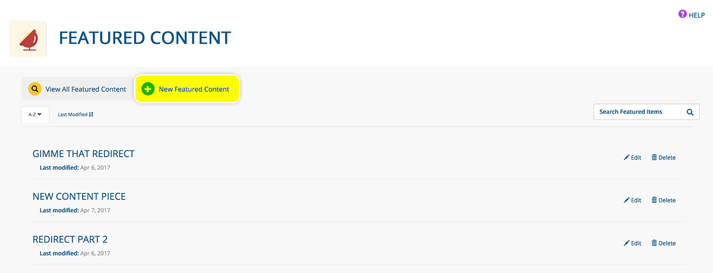The width and height of the screenshot is (713, 273).
Task: Click trash icon for New Content Piece
Action: pos(654,200)
